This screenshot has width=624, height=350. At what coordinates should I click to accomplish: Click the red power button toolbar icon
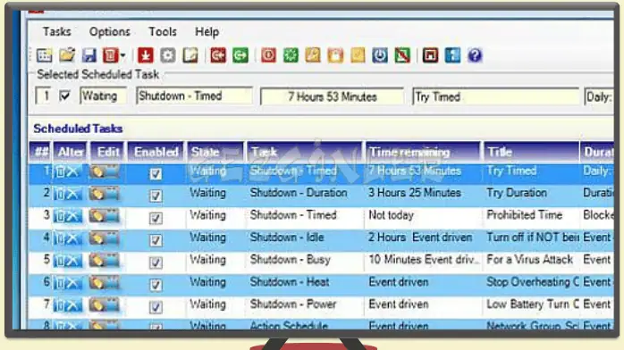pos(268,55)
